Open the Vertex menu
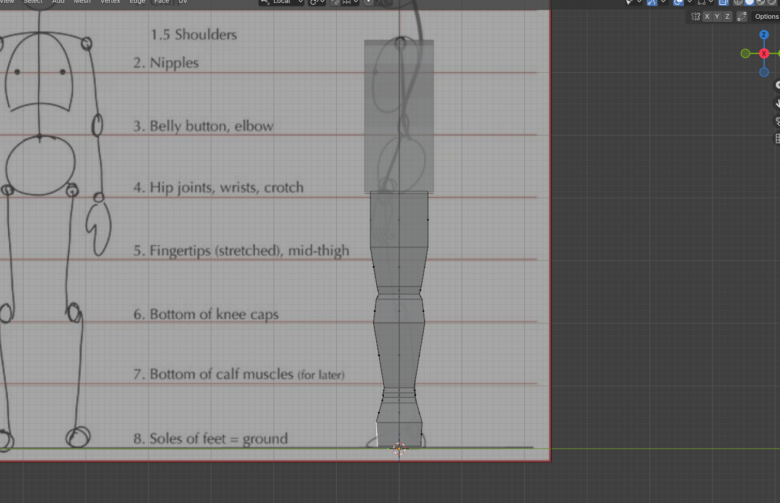This screenshot has width=780, height=503. coord(110,2)
